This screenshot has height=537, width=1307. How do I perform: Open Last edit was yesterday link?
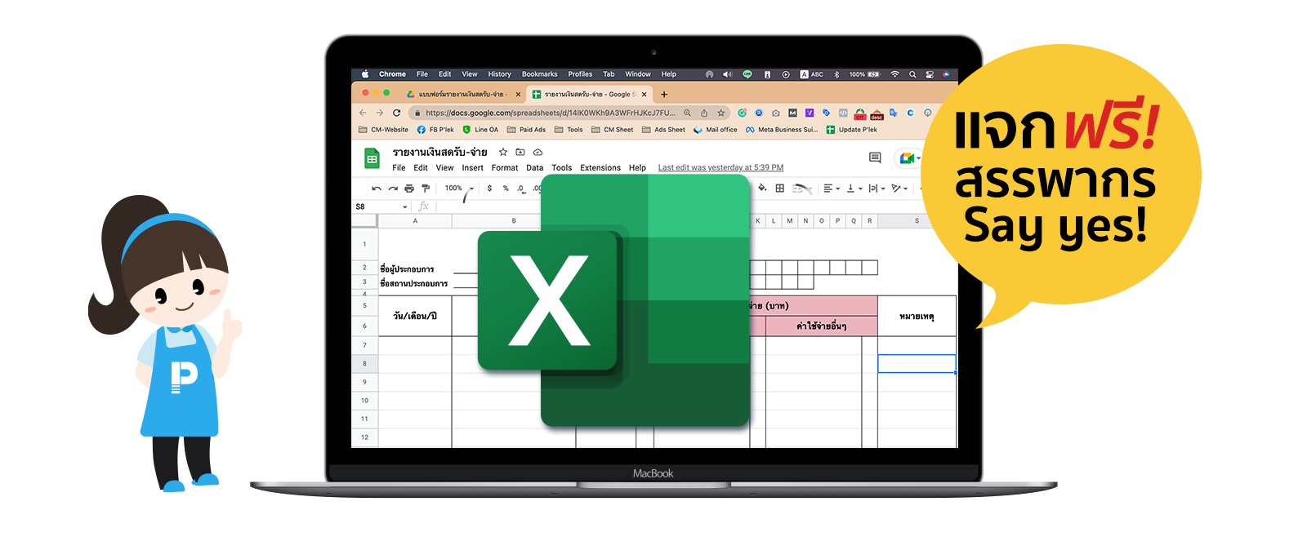click(x=720, y=168)
